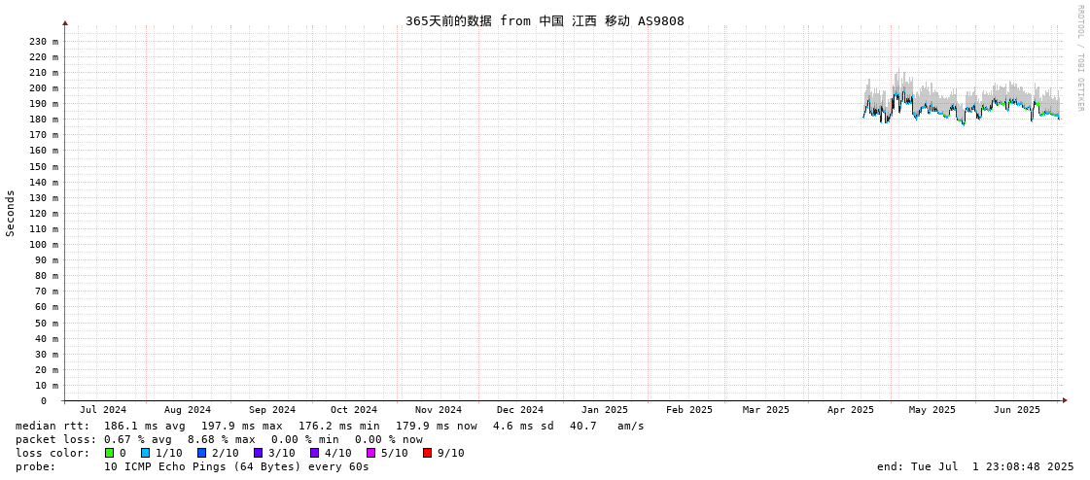
Task: Click the 186.1 ms avg median value
Action: 145,426
